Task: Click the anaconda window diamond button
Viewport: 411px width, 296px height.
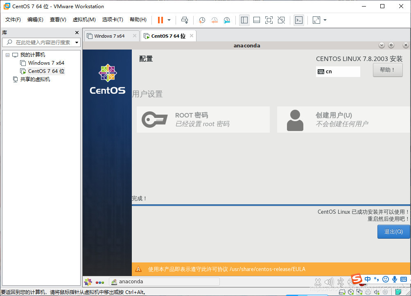Action: pyautogui.click(x=391, y=45)
